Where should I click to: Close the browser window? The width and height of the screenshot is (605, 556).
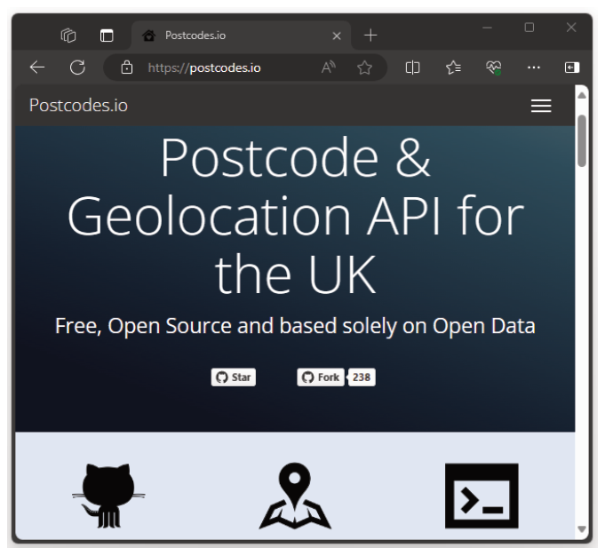(x=571, y=28)
